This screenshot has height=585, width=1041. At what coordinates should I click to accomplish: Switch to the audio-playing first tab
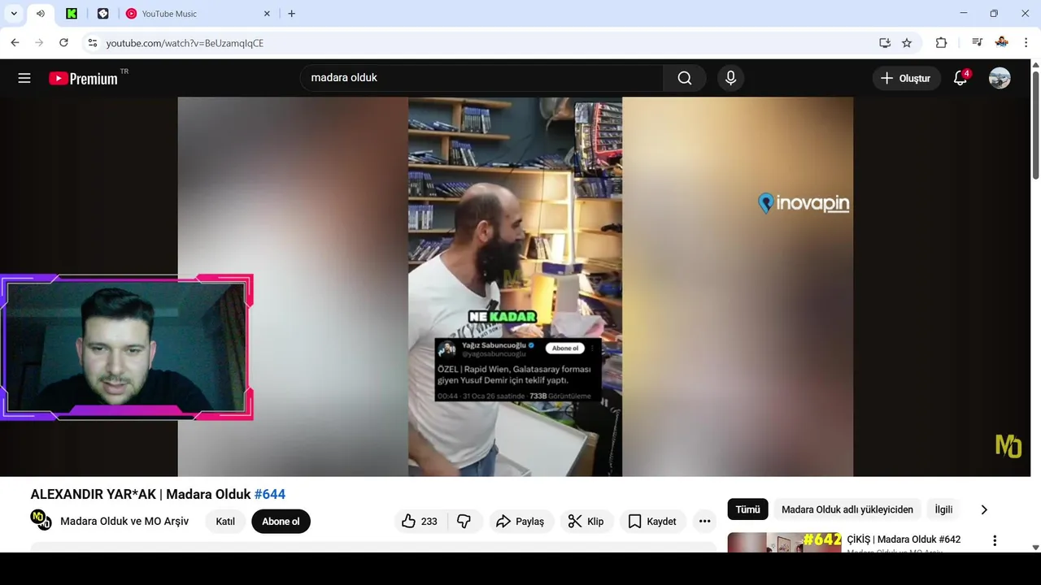click(x=41, y=14)
